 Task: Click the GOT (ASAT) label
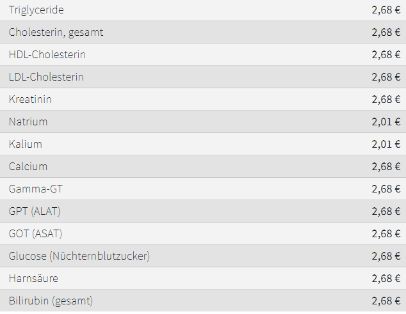[35, 234]
